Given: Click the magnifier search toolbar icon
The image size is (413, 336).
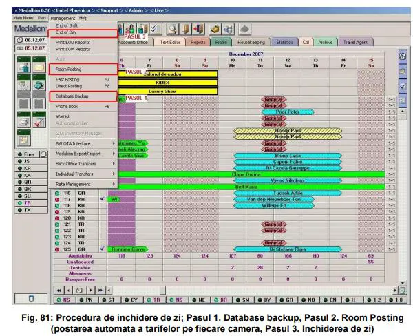Looking at the screenshot, I should click(172, 29).
